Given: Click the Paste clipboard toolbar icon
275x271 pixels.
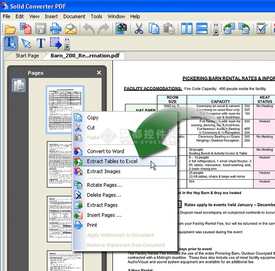Looking at the screenshot, I should pos(169,28).
